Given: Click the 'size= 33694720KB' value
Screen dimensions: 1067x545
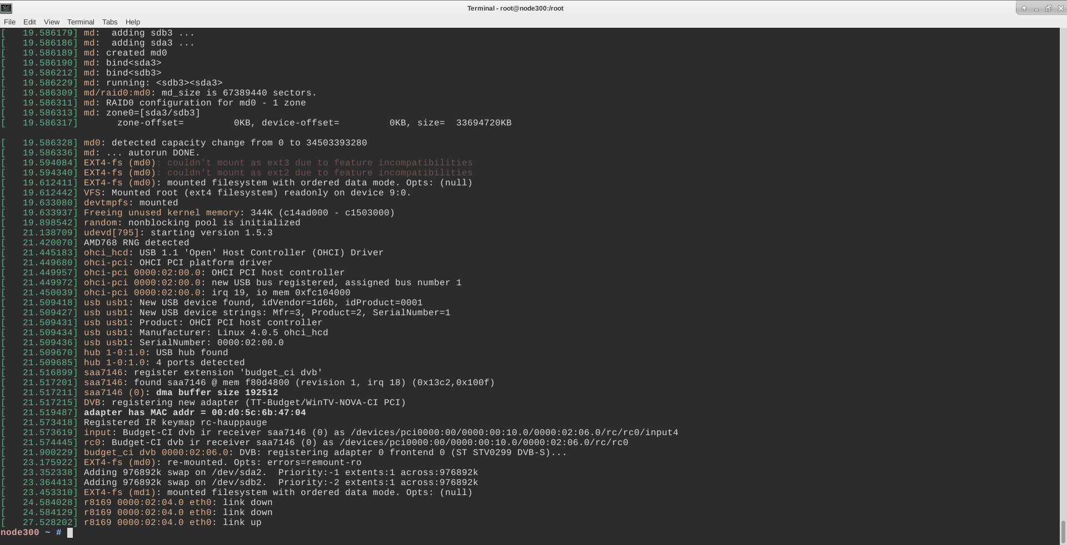Looking at the screenshot, I should click(x=465, y=123).
